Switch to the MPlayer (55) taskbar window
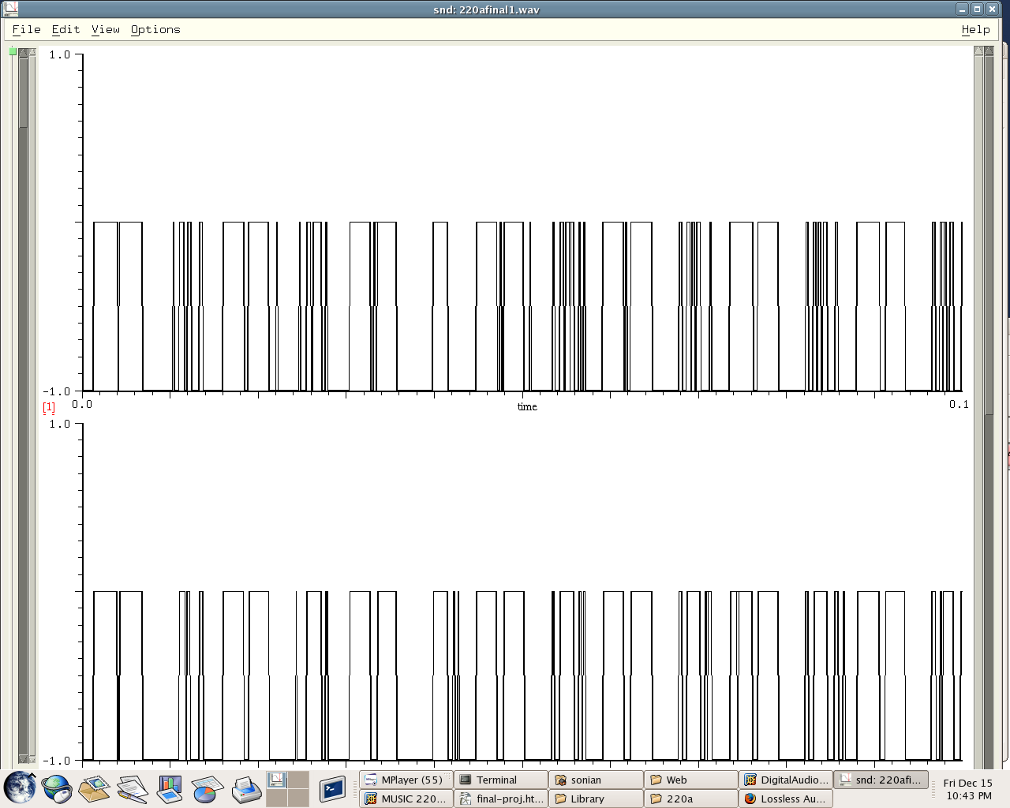 coord(406,780)
